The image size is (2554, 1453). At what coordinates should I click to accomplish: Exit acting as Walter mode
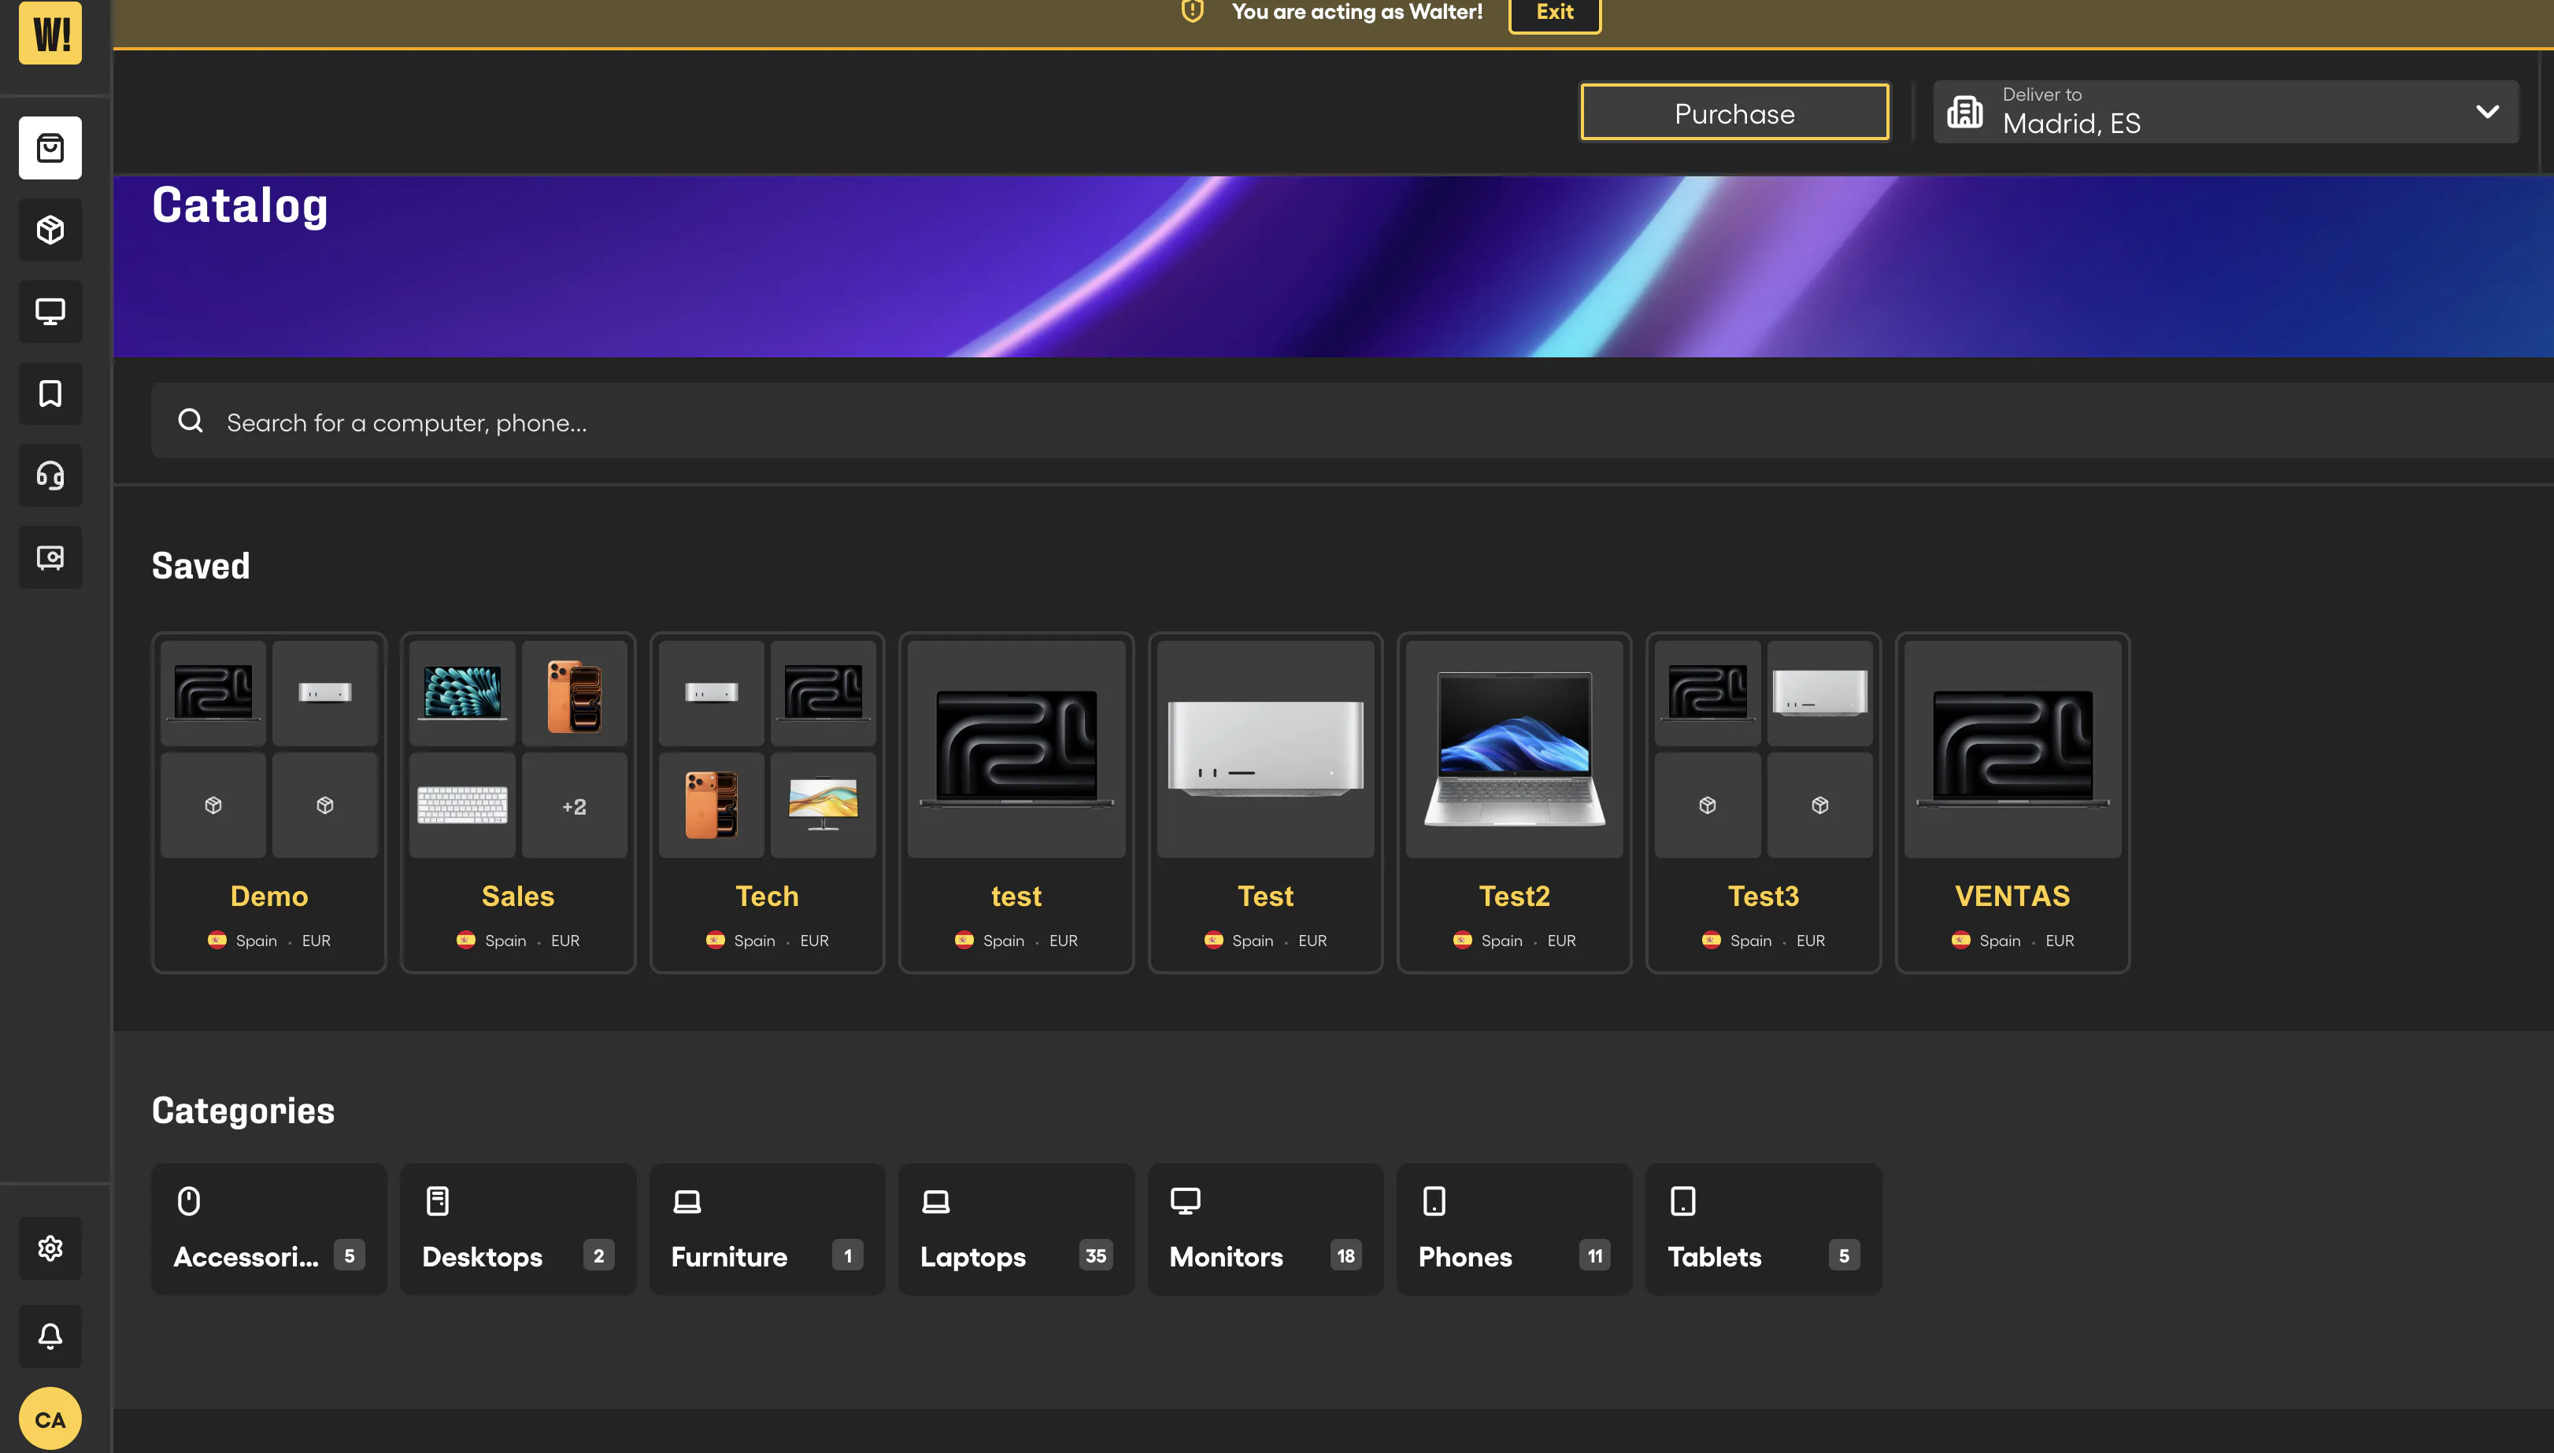(x=1555, y=13)
